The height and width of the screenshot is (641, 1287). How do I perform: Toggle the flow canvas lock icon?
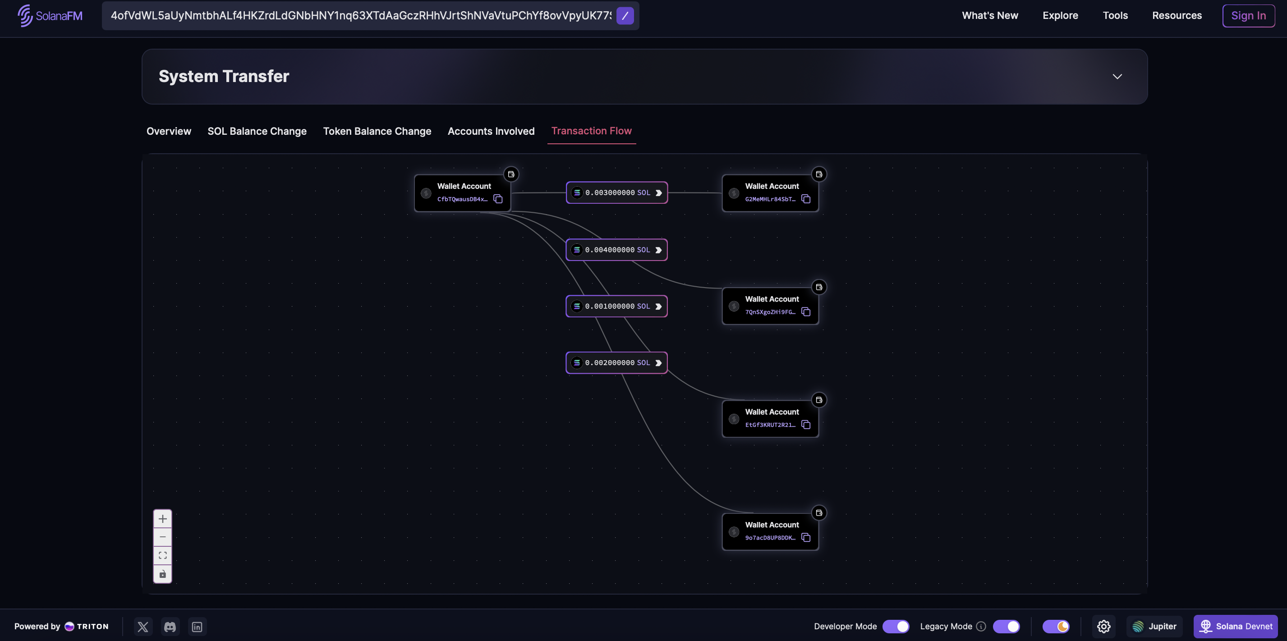[x=162, y=574]
